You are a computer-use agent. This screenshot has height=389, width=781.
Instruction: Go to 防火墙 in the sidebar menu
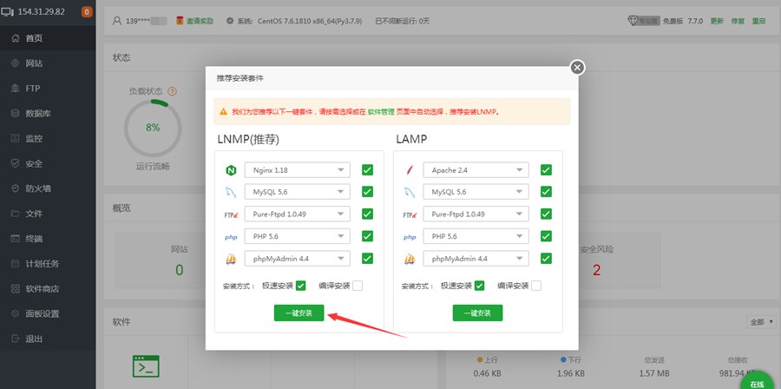(x=38, y=188)
